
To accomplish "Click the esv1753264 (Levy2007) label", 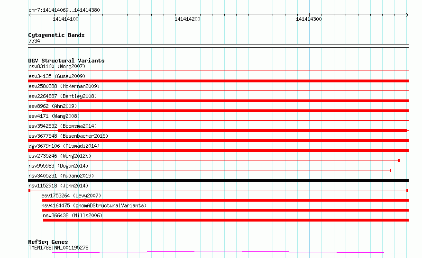I will coord(71,196).
